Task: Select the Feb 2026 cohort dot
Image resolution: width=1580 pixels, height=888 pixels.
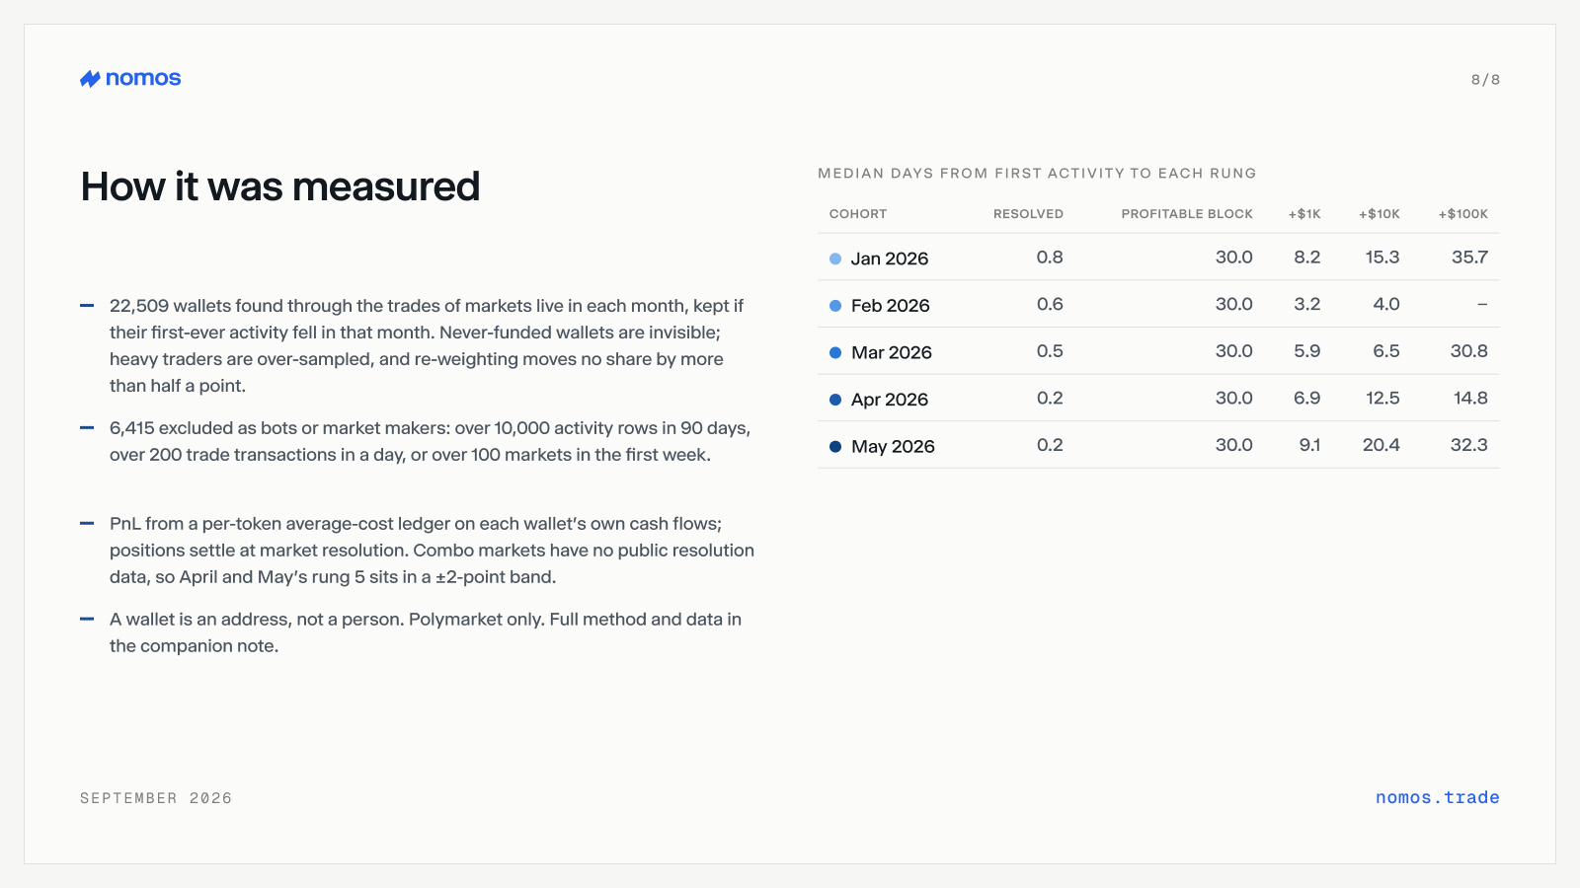Action: pyautogui.click(x=835, y=306)
